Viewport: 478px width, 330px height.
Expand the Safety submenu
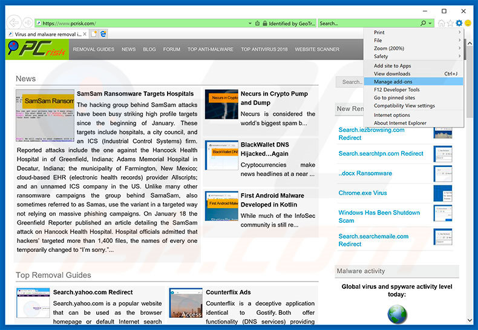414,56
